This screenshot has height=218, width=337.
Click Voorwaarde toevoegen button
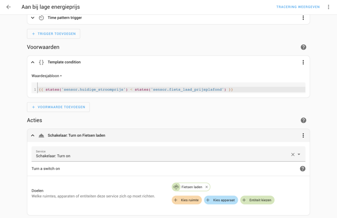click(58, 107)
